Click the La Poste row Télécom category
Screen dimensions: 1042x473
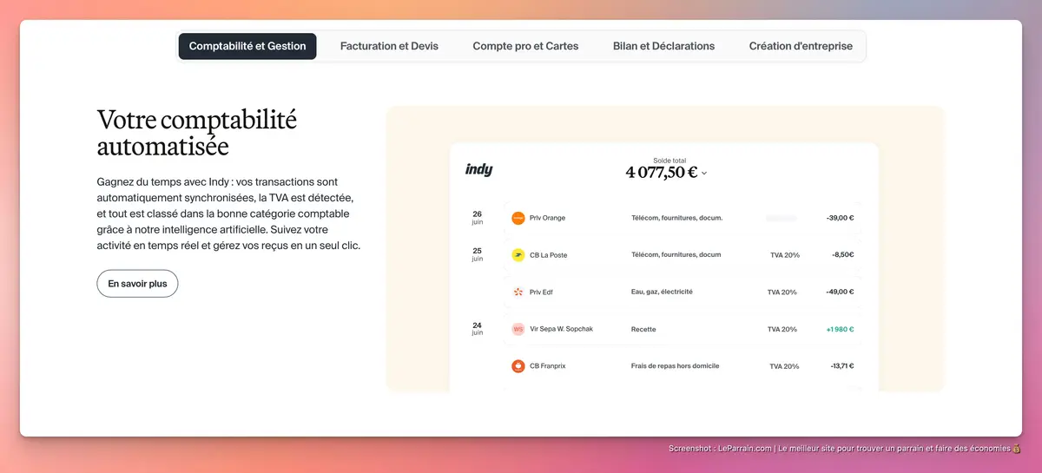pos(676,255)
